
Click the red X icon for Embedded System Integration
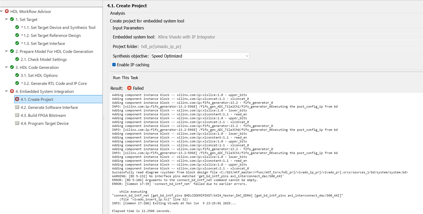tap(12, 91)
